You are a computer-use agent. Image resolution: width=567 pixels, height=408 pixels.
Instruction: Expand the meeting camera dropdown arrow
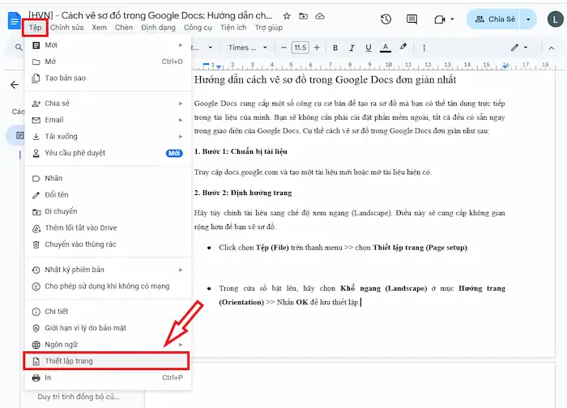(452, 19)
